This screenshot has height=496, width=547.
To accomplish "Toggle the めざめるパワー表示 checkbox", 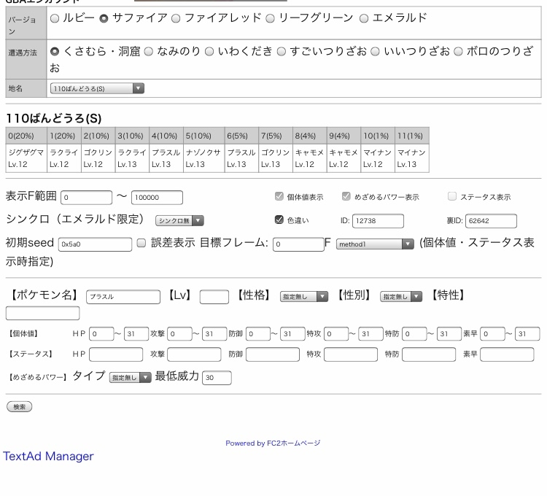I will pos(346,196).
